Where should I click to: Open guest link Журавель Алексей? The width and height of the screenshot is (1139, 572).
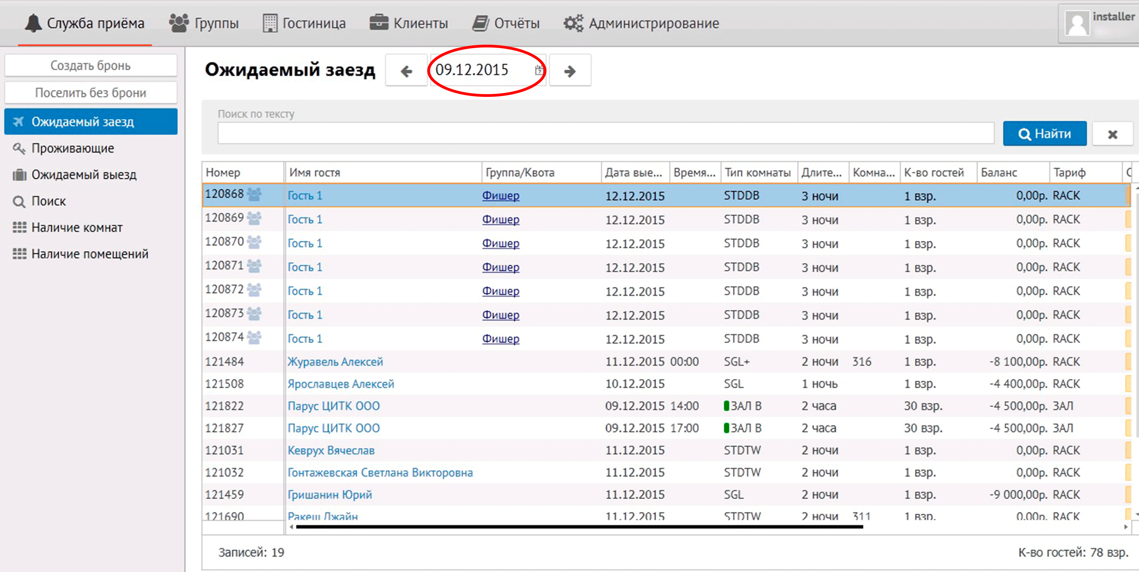tap(335, 362)
